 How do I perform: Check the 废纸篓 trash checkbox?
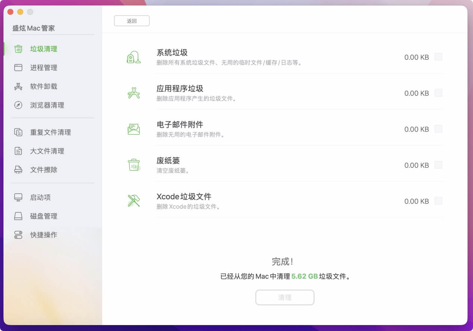coord(438,165)
